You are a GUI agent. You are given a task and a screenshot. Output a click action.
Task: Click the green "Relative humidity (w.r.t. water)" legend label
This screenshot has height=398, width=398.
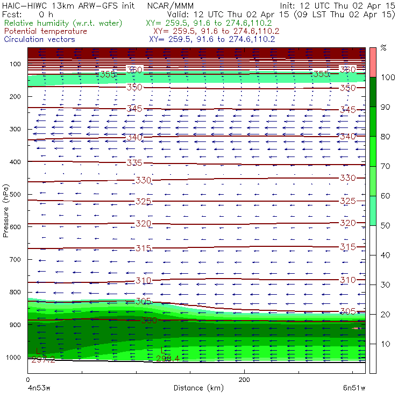coord(63,23)
